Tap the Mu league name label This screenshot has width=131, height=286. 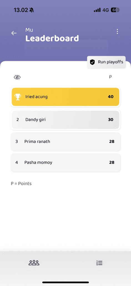[29, 30]
